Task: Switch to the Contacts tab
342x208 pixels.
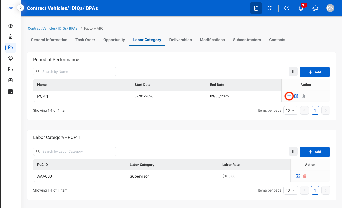Action: point(277,40)
